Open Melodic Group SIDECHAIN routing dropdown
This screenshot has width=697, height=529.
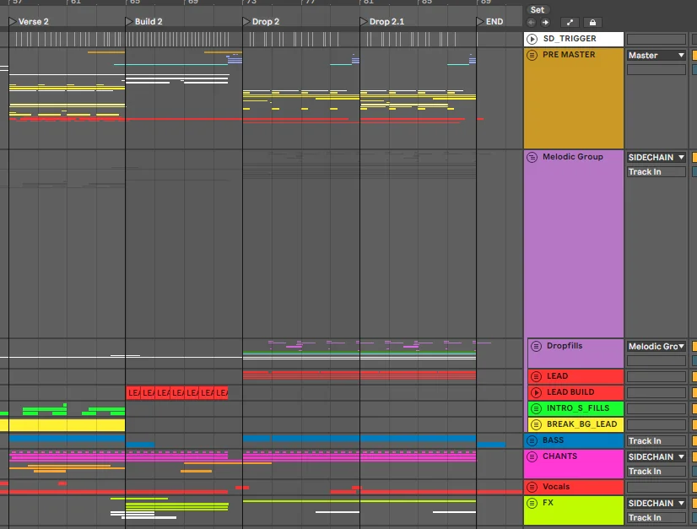(x=656, y=158)
